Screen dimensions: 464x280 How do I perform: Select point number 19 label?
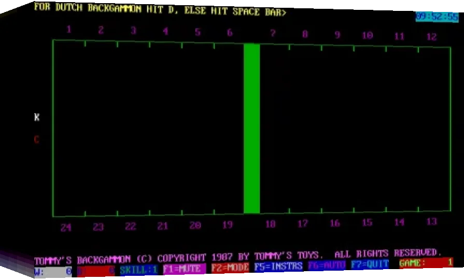point(228,225)
